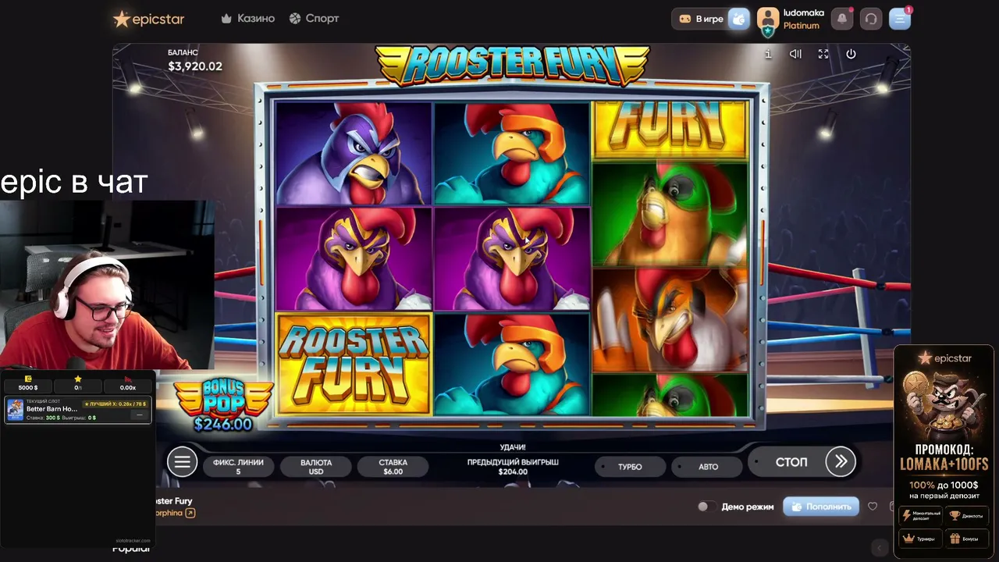Open the Казино section

pos(247,18)
